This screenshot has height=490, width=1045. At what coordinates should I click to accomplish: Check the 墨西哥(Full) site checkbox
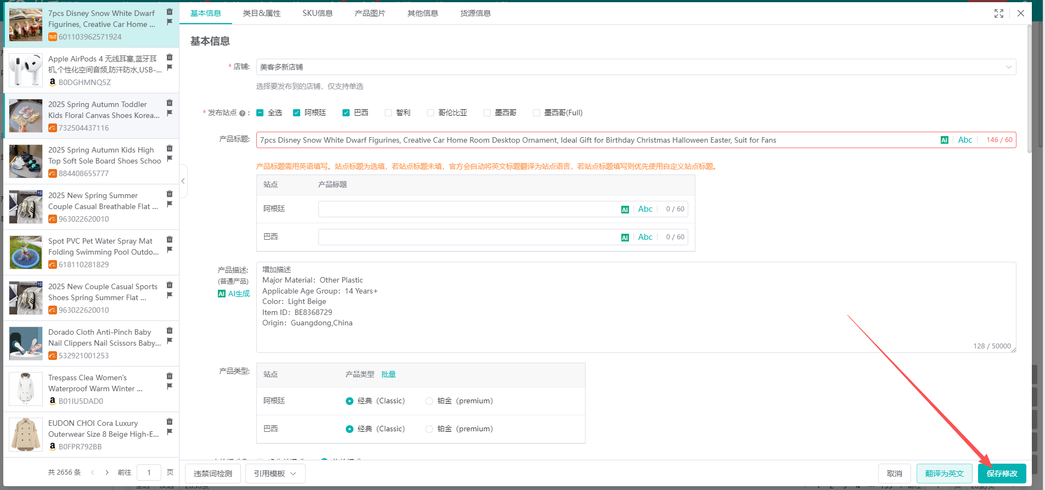coord(536,112)
